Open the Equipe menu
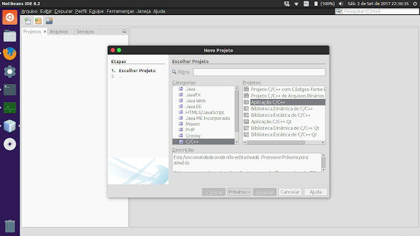This screenshot has height=236, width=420. 96,11
